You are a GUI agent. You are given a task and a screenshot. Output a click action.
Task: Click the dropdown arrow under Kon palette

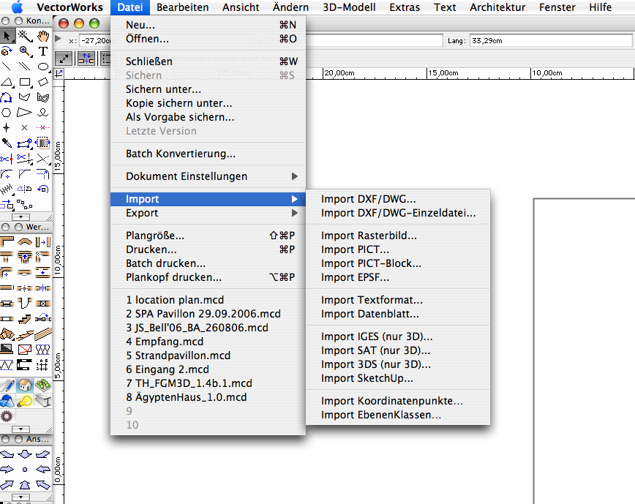[x=20, y=217]
